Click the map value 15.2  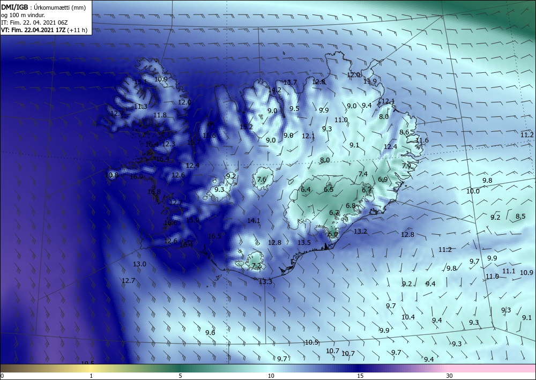pos(246,127)
